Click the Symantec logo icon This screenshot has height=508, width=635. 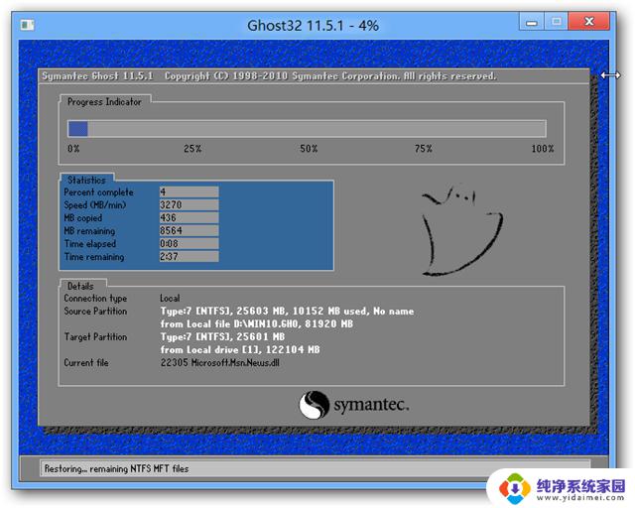(314, 405)
